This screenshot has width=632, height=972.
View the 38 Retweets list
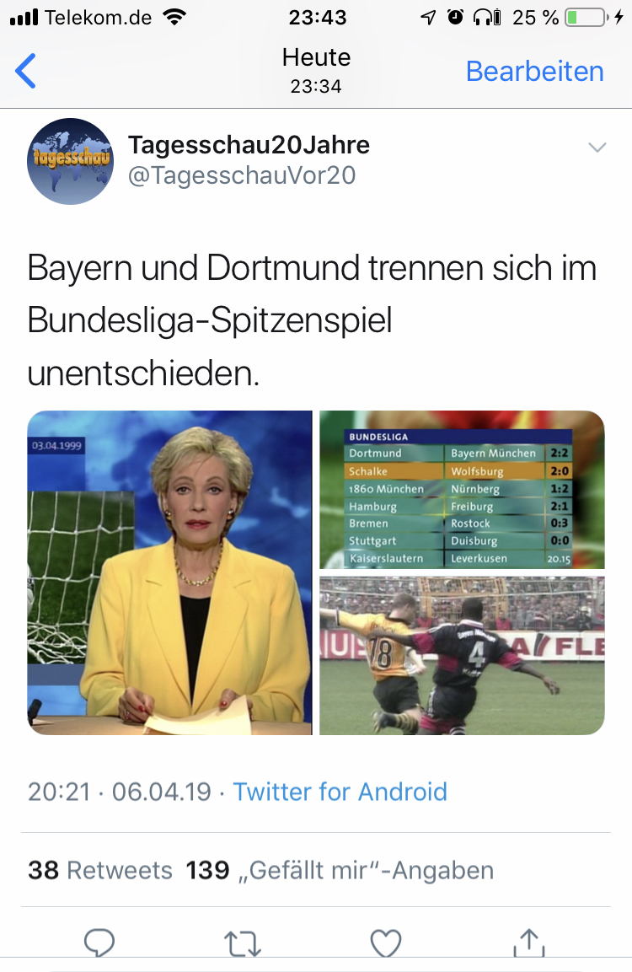99,870
